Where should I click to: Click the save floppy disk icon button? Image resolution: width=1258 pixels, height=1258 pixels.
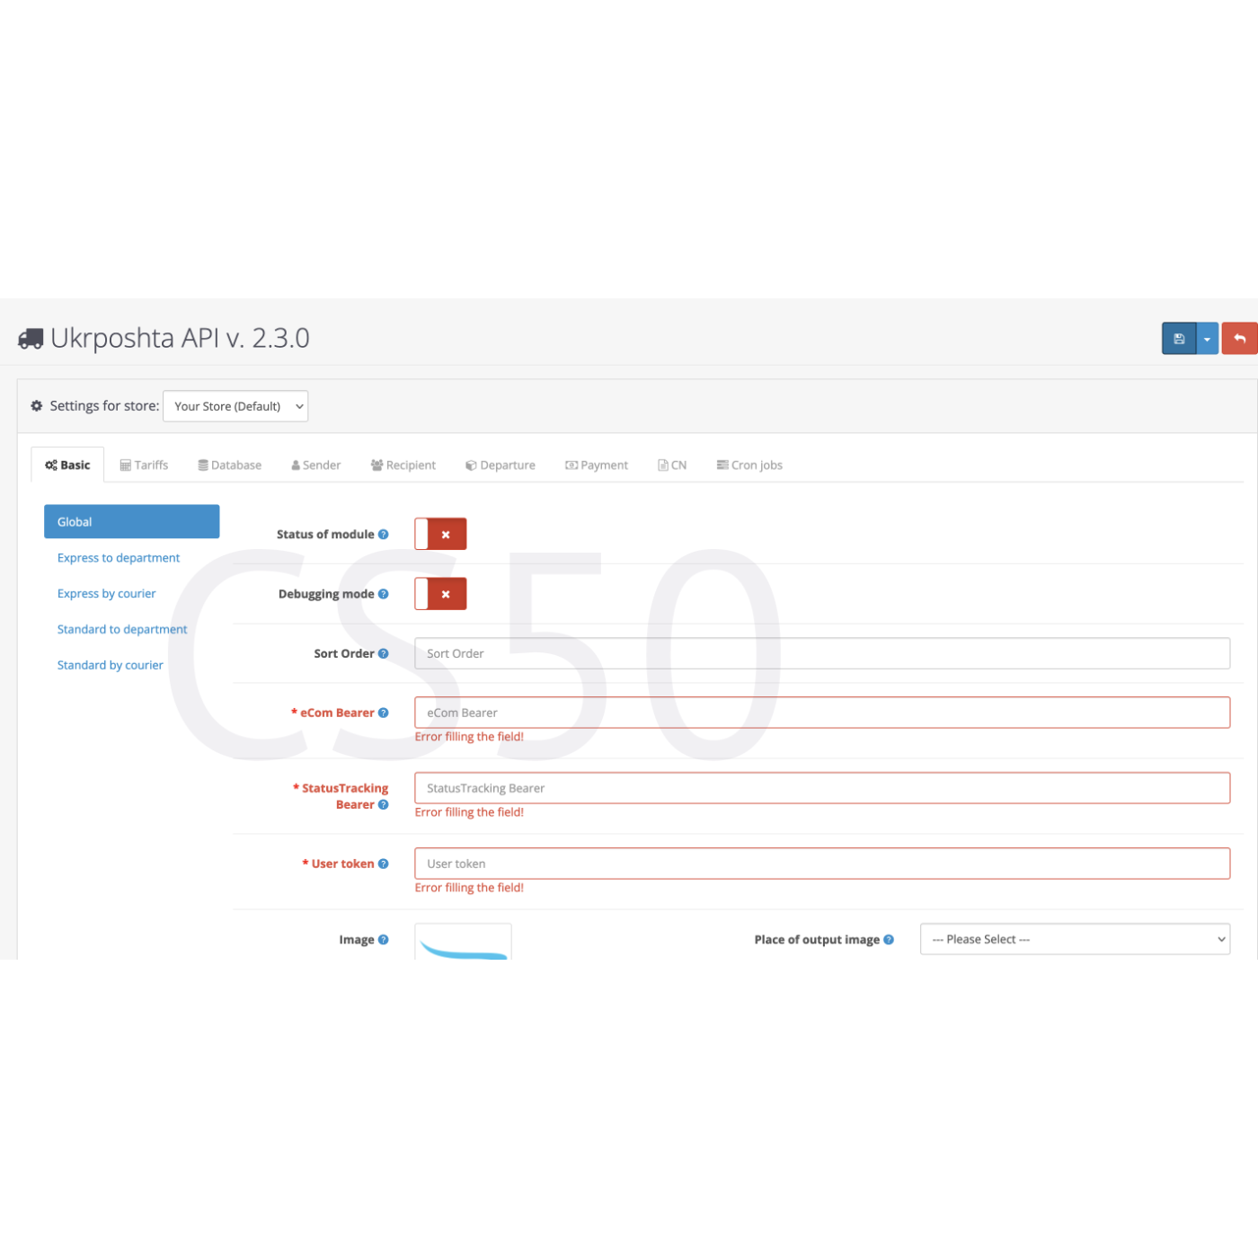[x=1178, y=339]
